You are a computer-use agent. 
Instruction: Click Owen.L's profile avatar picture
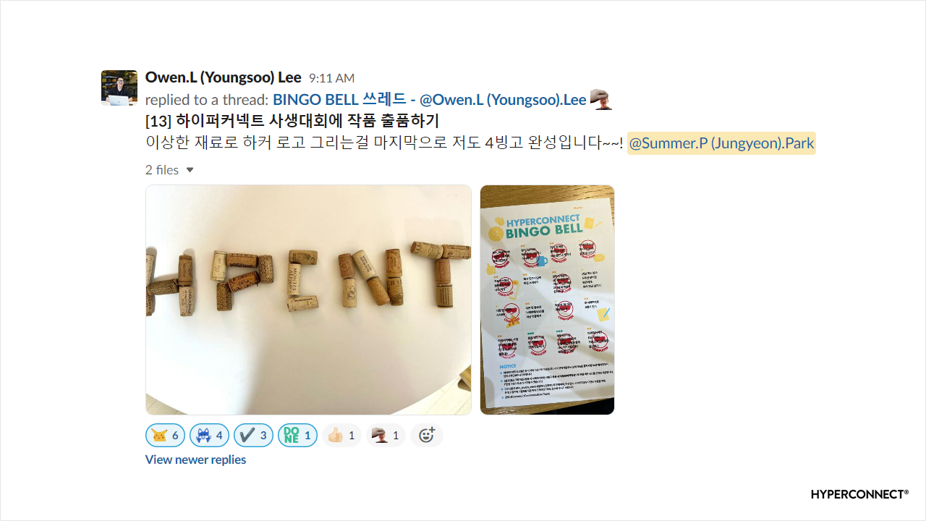click(x=119, y=88)
